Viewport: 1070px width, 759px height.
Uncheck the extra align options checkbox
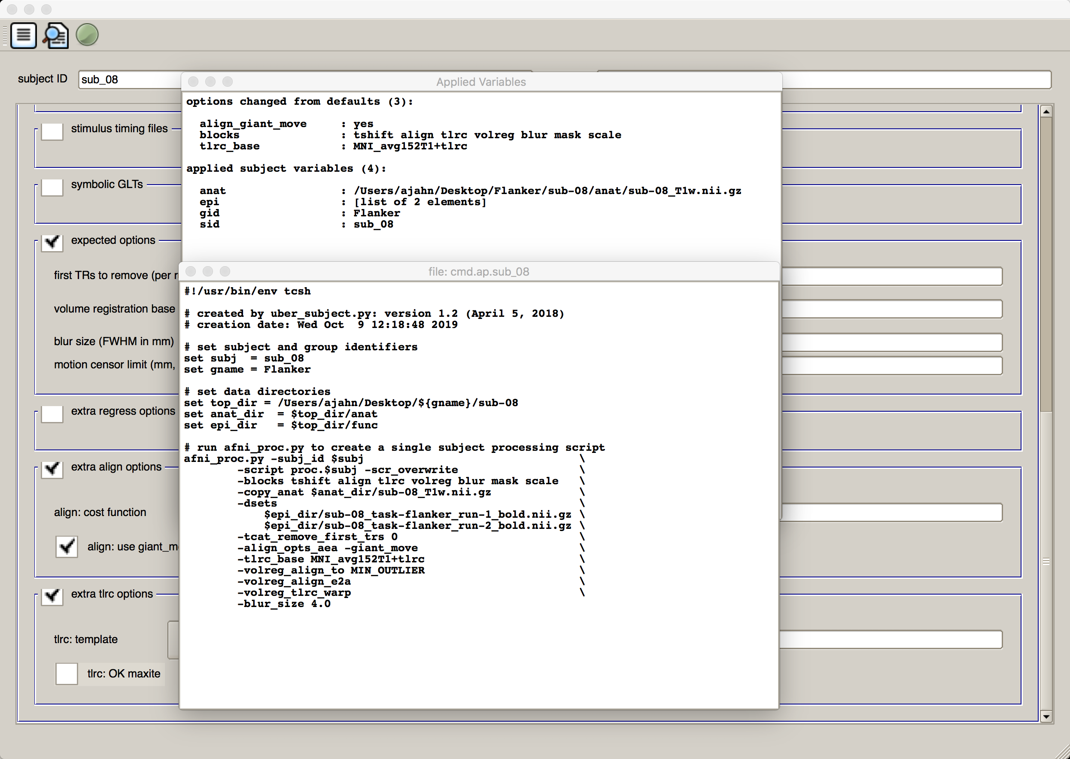52,469
